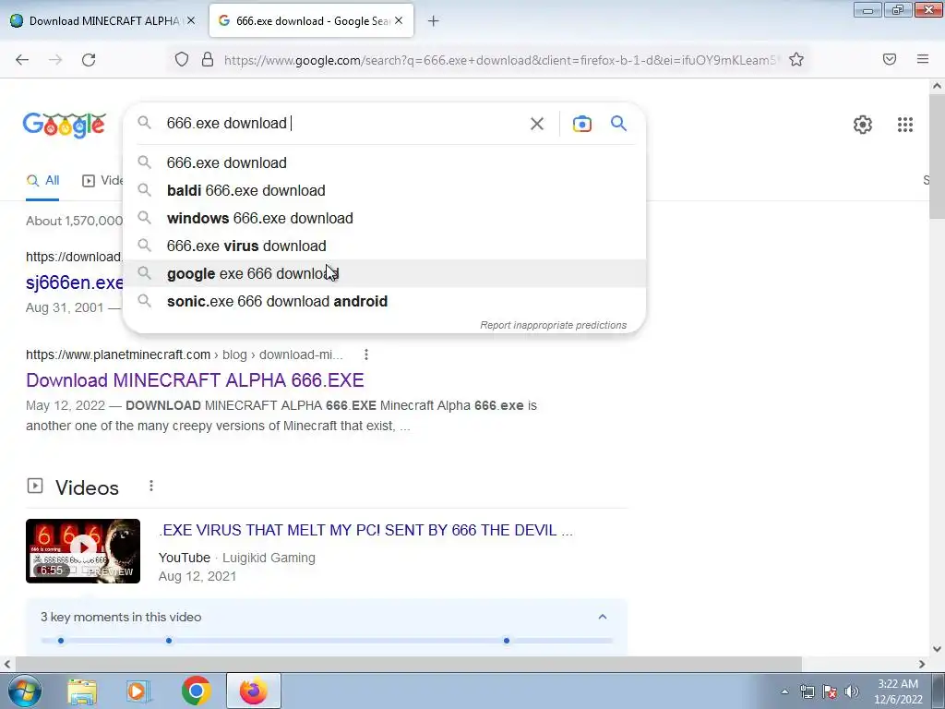Clear the search box with X icon

[x=537, y=124]
